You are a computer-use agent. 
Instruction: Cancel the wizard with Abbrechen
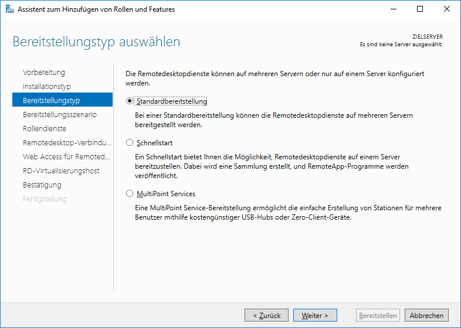click(x=426, y=315)
